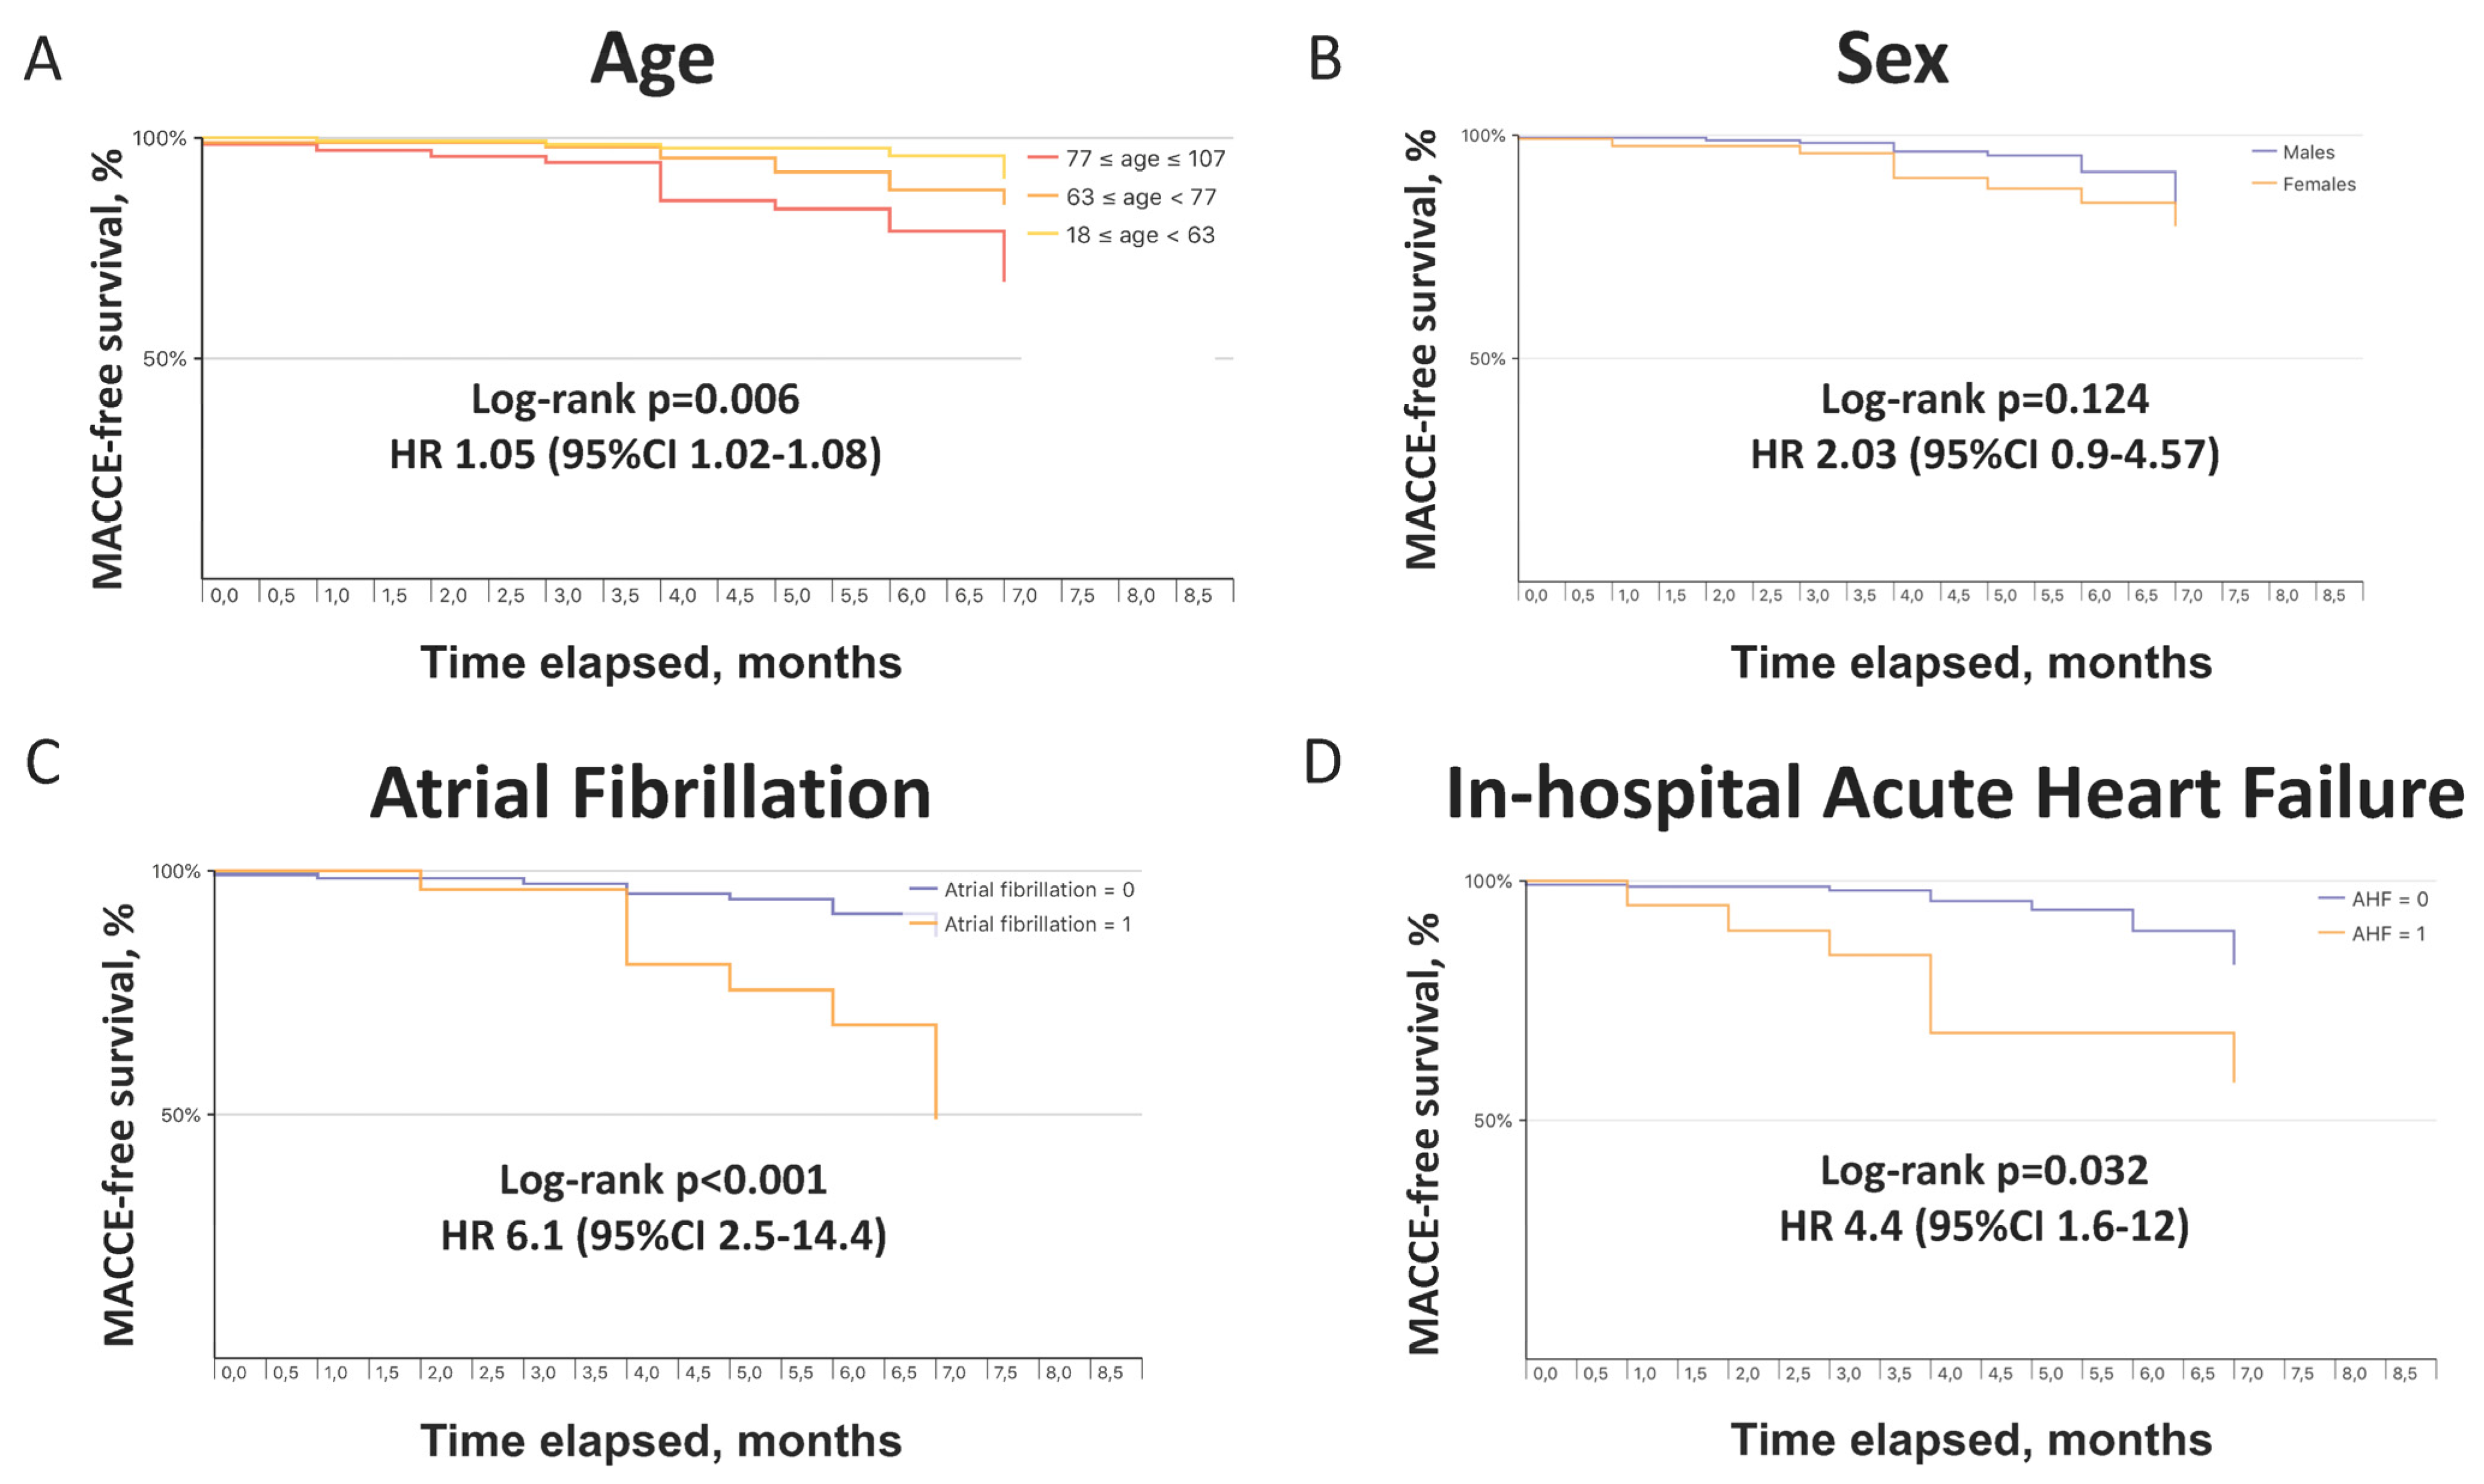This screenshot has width=2484, height=1484.
Task: Click the 7,0 tick on the Age chart axis
Action: click(1025, 596)
